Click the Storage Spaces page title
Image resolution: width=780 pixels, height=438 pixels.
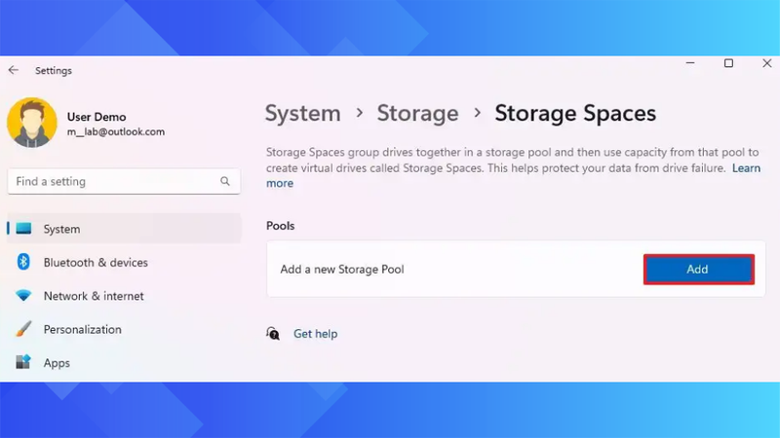click(x=575, y=113)
